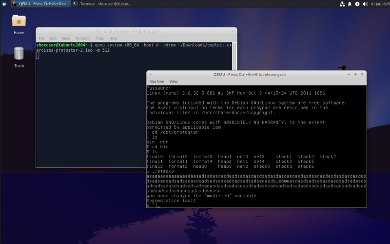Click 'you have changed the 'modified' variable' line
Image resolution: width=390 pixels, height=244 pixels.
pos(201,196)
